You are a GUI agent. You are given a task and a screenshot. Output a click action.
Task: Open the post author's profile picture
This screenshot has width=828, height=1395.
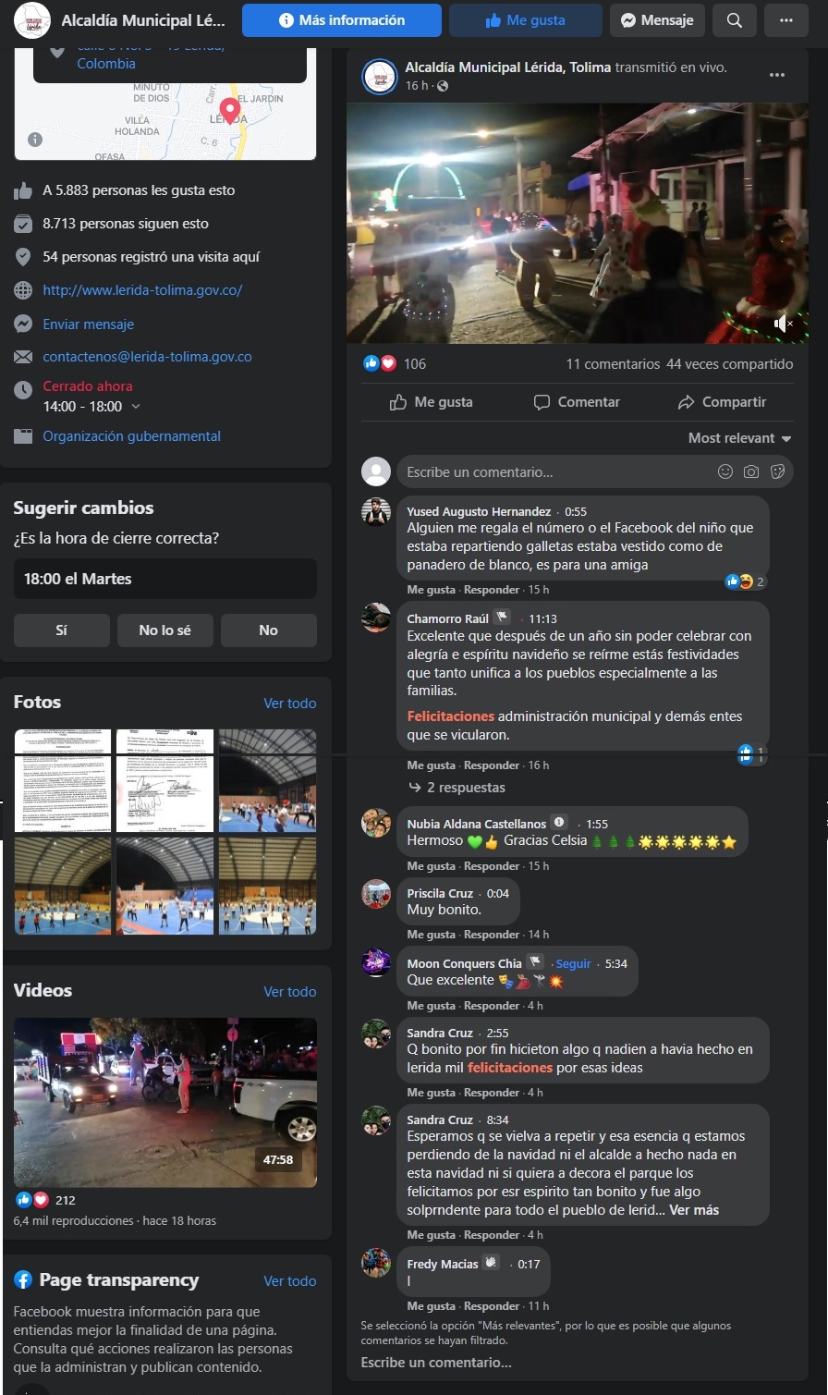379,76
